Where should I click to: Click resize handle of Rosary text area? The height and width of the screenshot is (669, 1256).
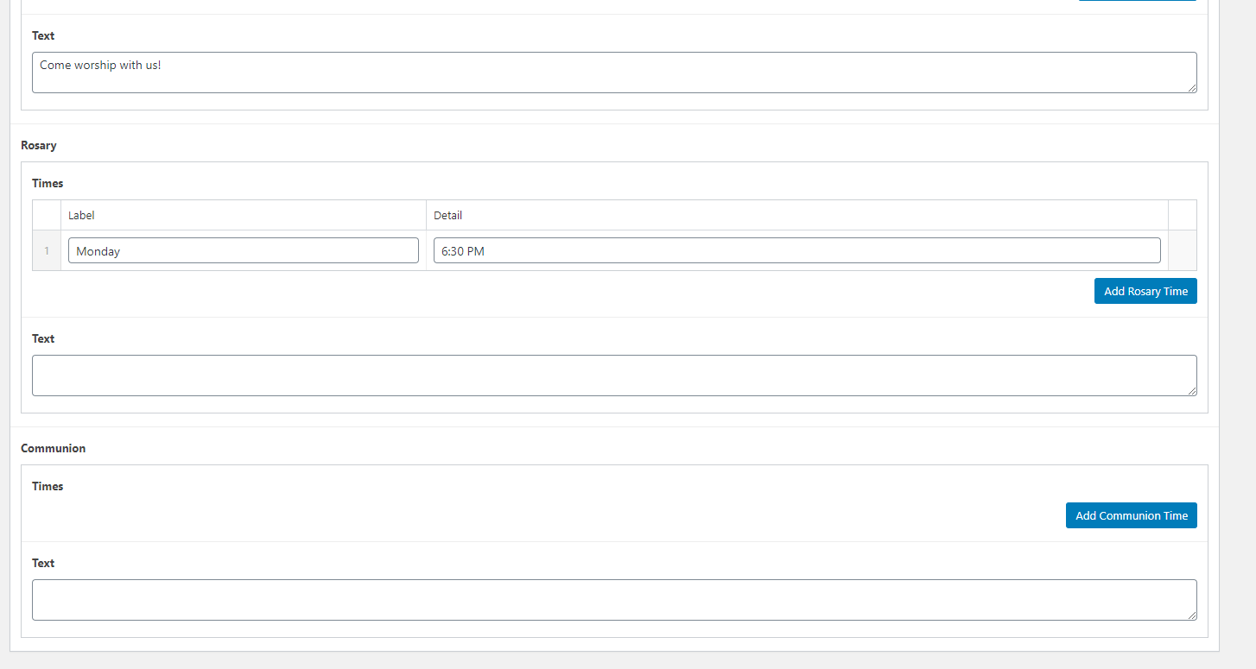point(1192,391)
